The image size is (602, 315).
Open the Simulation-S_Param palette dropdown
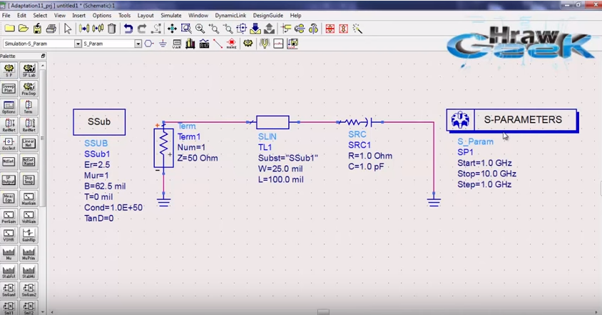tap(78, 44)
